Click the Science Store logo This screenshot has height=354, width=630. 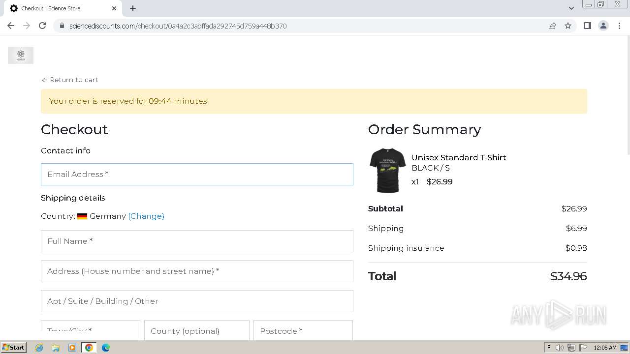pos(21,55)
